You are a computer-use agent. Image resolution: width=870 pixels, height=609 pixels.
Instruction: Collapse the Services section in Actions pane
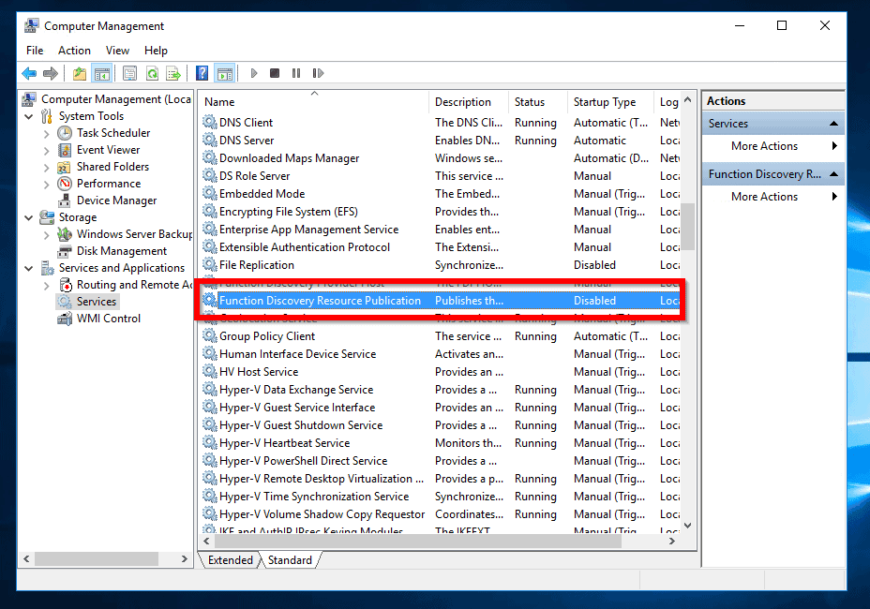(833, 124)
